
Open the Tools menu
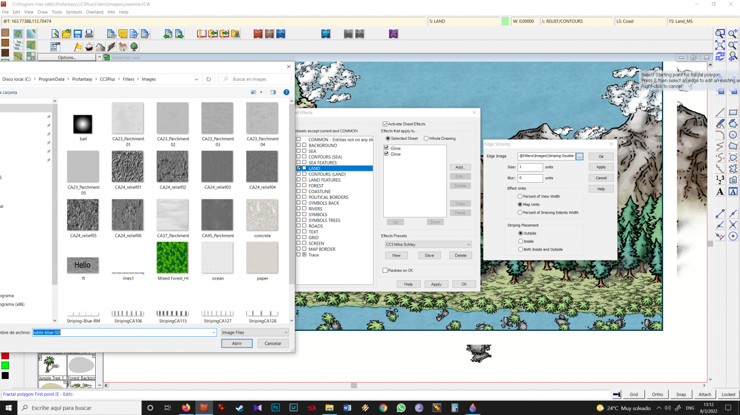(x=57, y=12)
